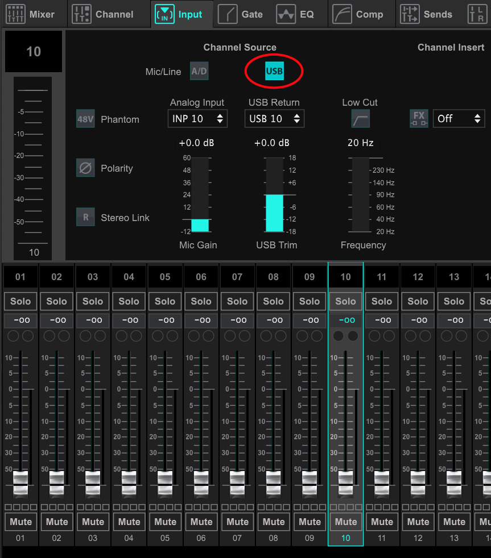Screen dimensions: 491x558
Task: Click the Polarity invert icon
Action: click(86, 168)
